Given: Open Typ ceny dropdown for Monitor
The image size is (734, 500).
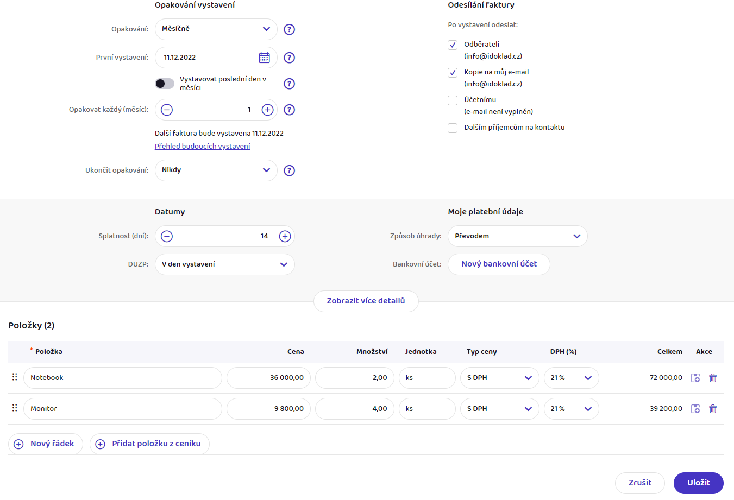Looking at the screenshot, I should click(500, 409).
